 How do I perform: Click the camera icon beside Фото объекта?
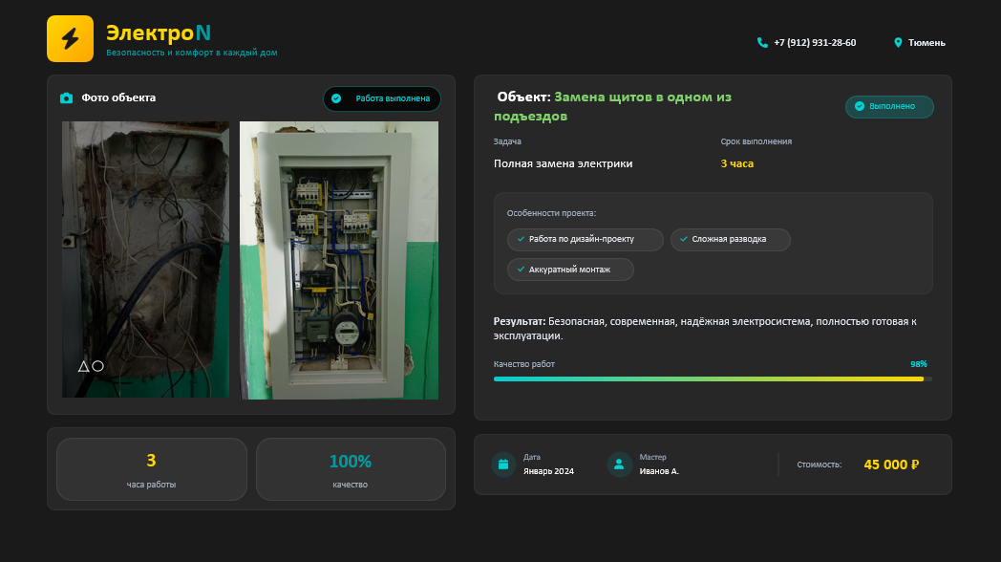pyautogui.click(x=67, y=97)
